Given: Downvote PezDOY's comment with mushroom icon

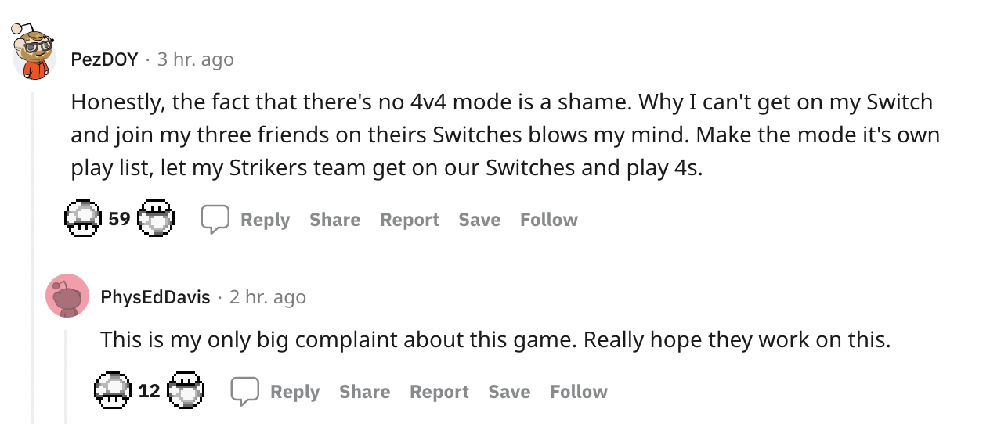Looking at the screenshot, I should click(x=156, y=219).
